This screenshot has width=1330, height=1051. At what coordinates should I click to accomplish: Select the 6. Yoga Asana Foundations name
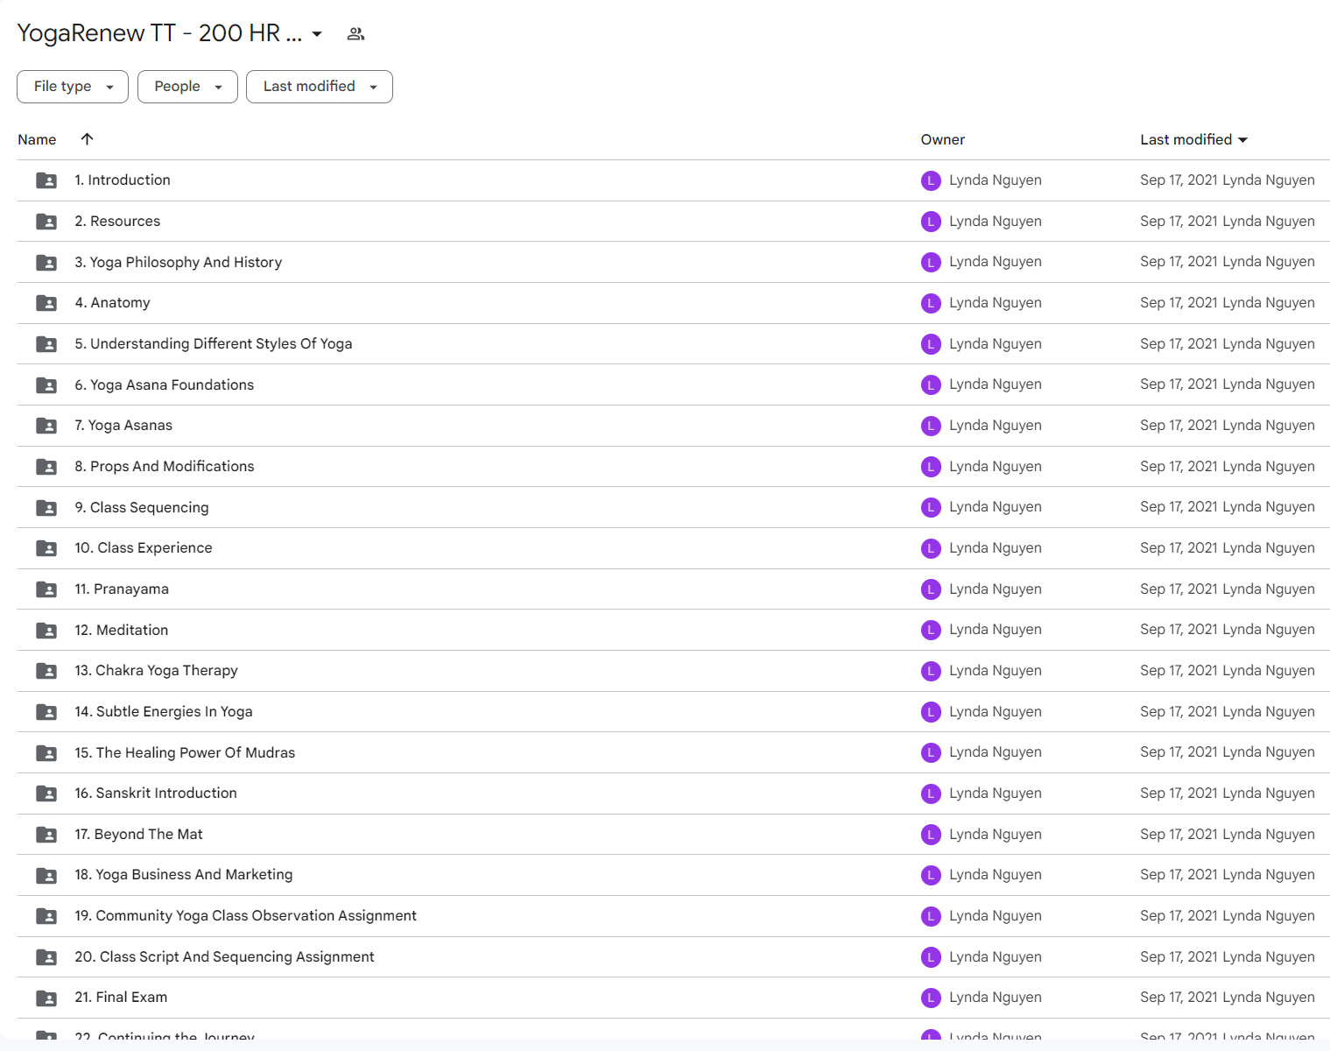pos(165,384)
